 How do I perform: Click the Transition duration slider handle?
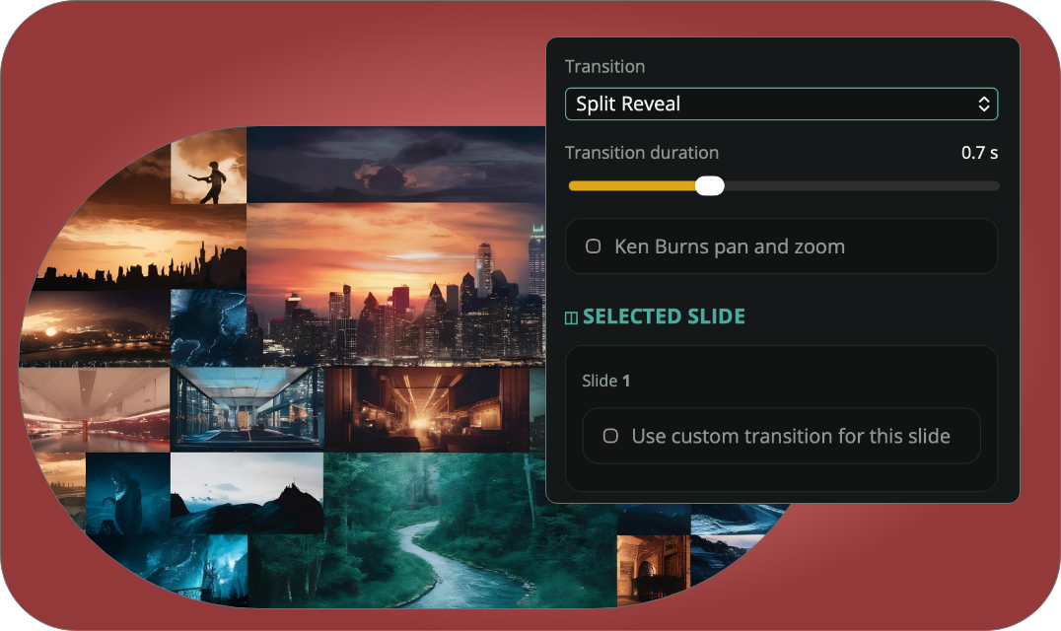[x=710, y=186]
